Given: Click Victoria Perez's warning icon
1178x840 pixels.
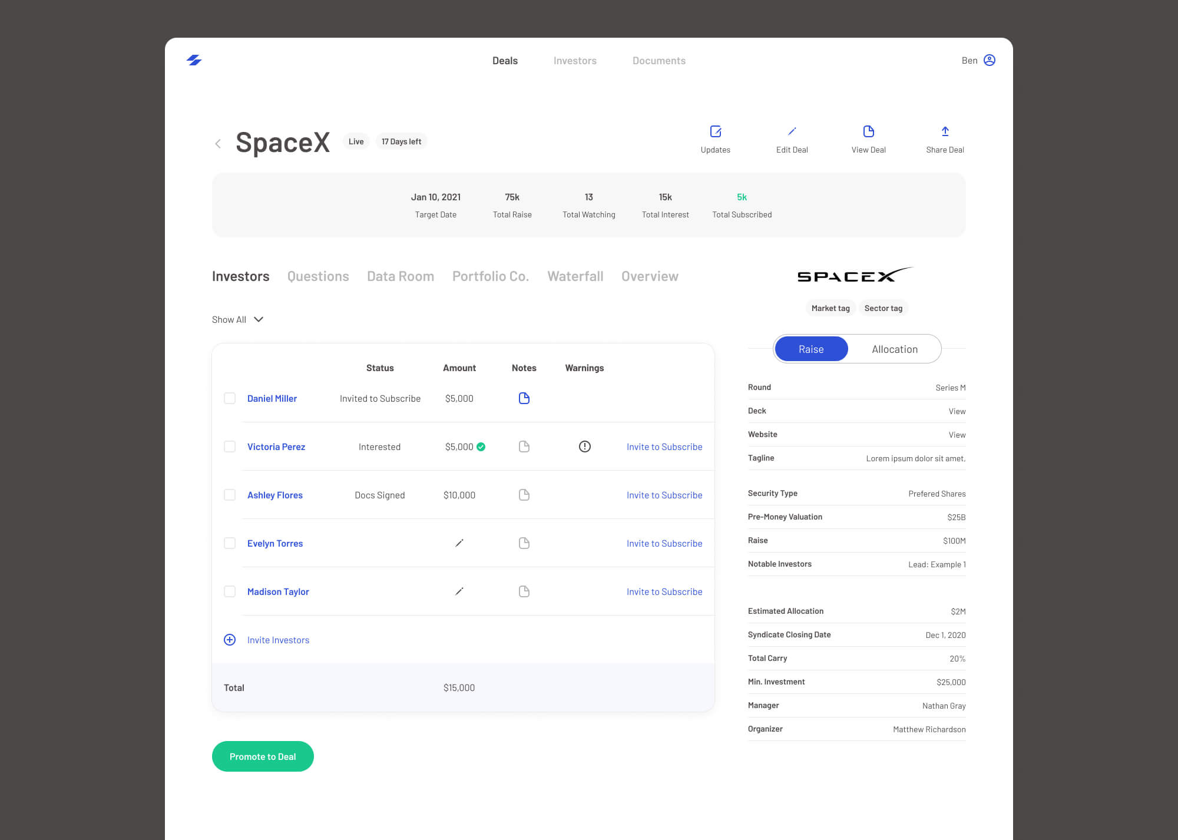Looking at the screenshot, I should coord(584,447).
